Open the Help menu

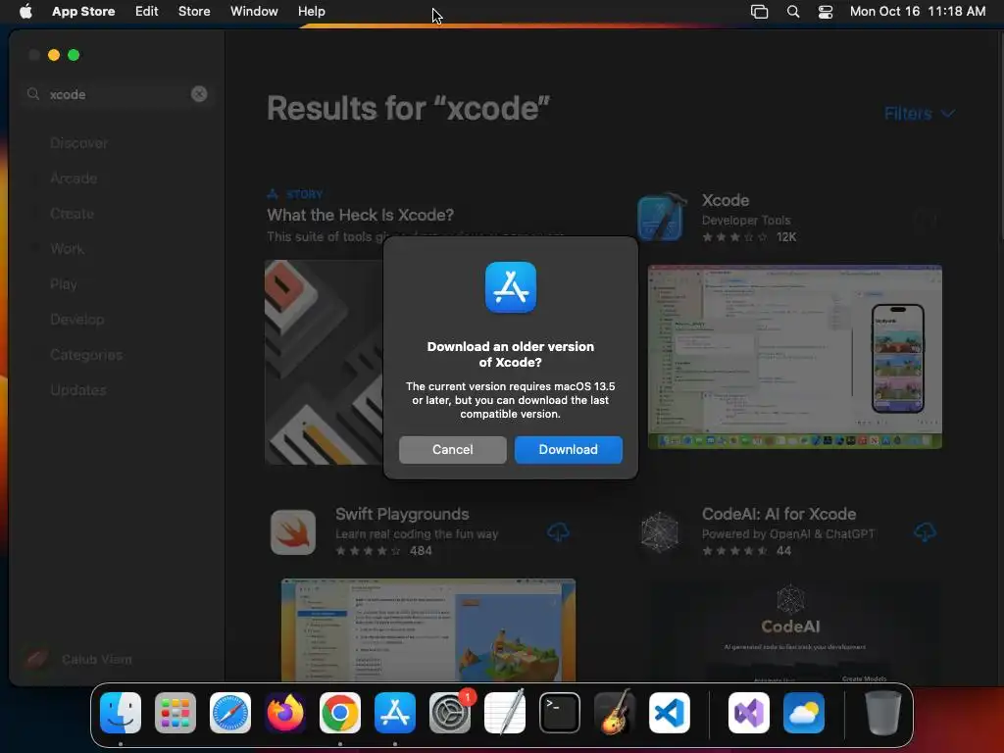(x=311, y=12)
